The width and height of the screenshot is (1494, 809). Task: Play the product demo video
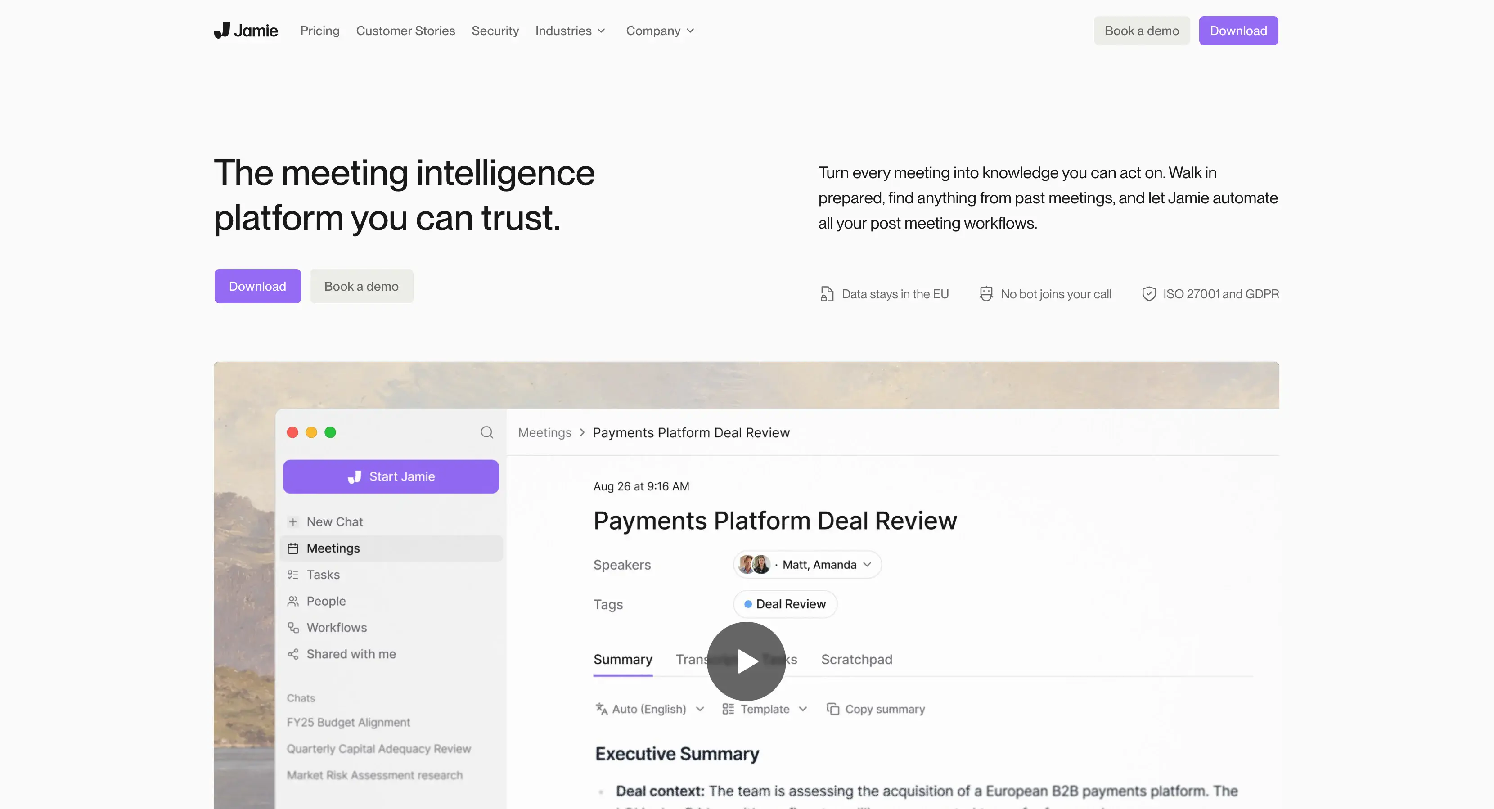coord(747,661)
